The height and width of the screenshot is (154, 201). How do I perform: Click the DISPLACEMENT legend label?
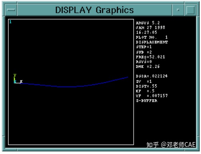point(152,42)
